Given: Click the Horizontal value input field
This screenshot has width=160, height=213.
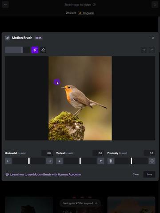Looking at the screenshot, I should click(x=47, y=153).
